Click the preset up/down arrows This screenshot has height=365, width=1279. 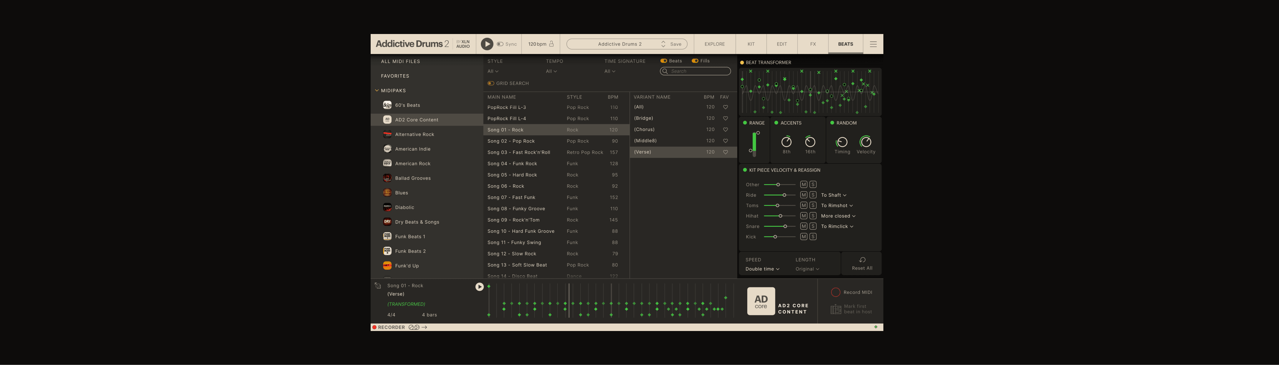click(663, 44)
